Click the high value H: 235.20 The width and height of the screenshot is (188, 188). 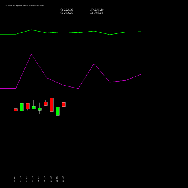97,10
